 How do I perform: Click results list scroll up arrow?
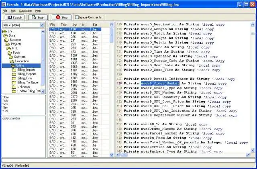(112, 25)
